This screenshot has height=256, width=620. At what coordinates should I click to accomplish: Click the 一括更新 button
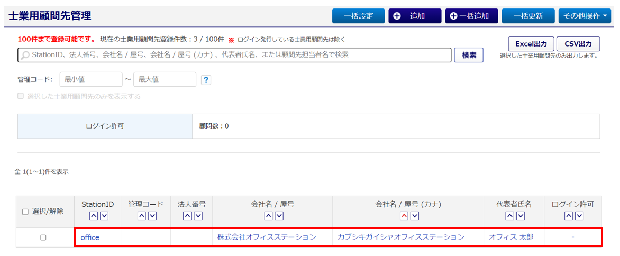(528, 16)
